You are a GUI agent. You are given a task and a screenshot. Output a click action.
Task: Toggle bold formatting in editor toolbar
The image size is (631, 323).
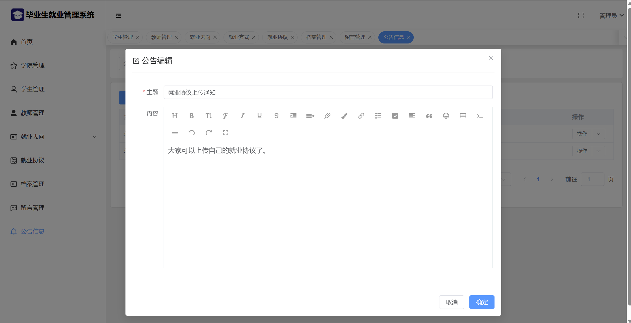pyautogui.click(x=192, y=116)
